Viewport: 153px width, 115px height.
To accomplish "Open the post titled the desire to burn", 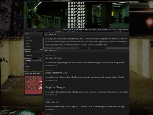I will coord(54,58).
